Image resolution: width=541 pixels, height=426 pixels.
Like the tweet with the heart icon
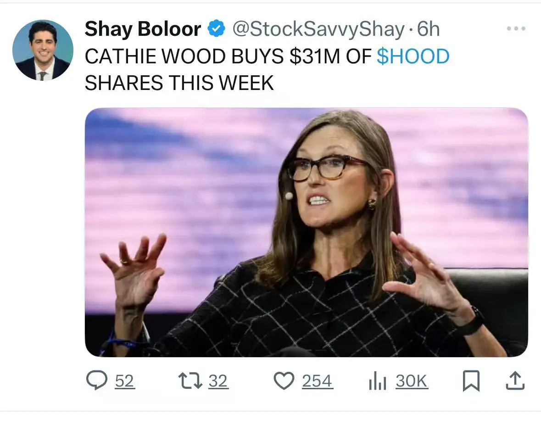click(284, 381)
